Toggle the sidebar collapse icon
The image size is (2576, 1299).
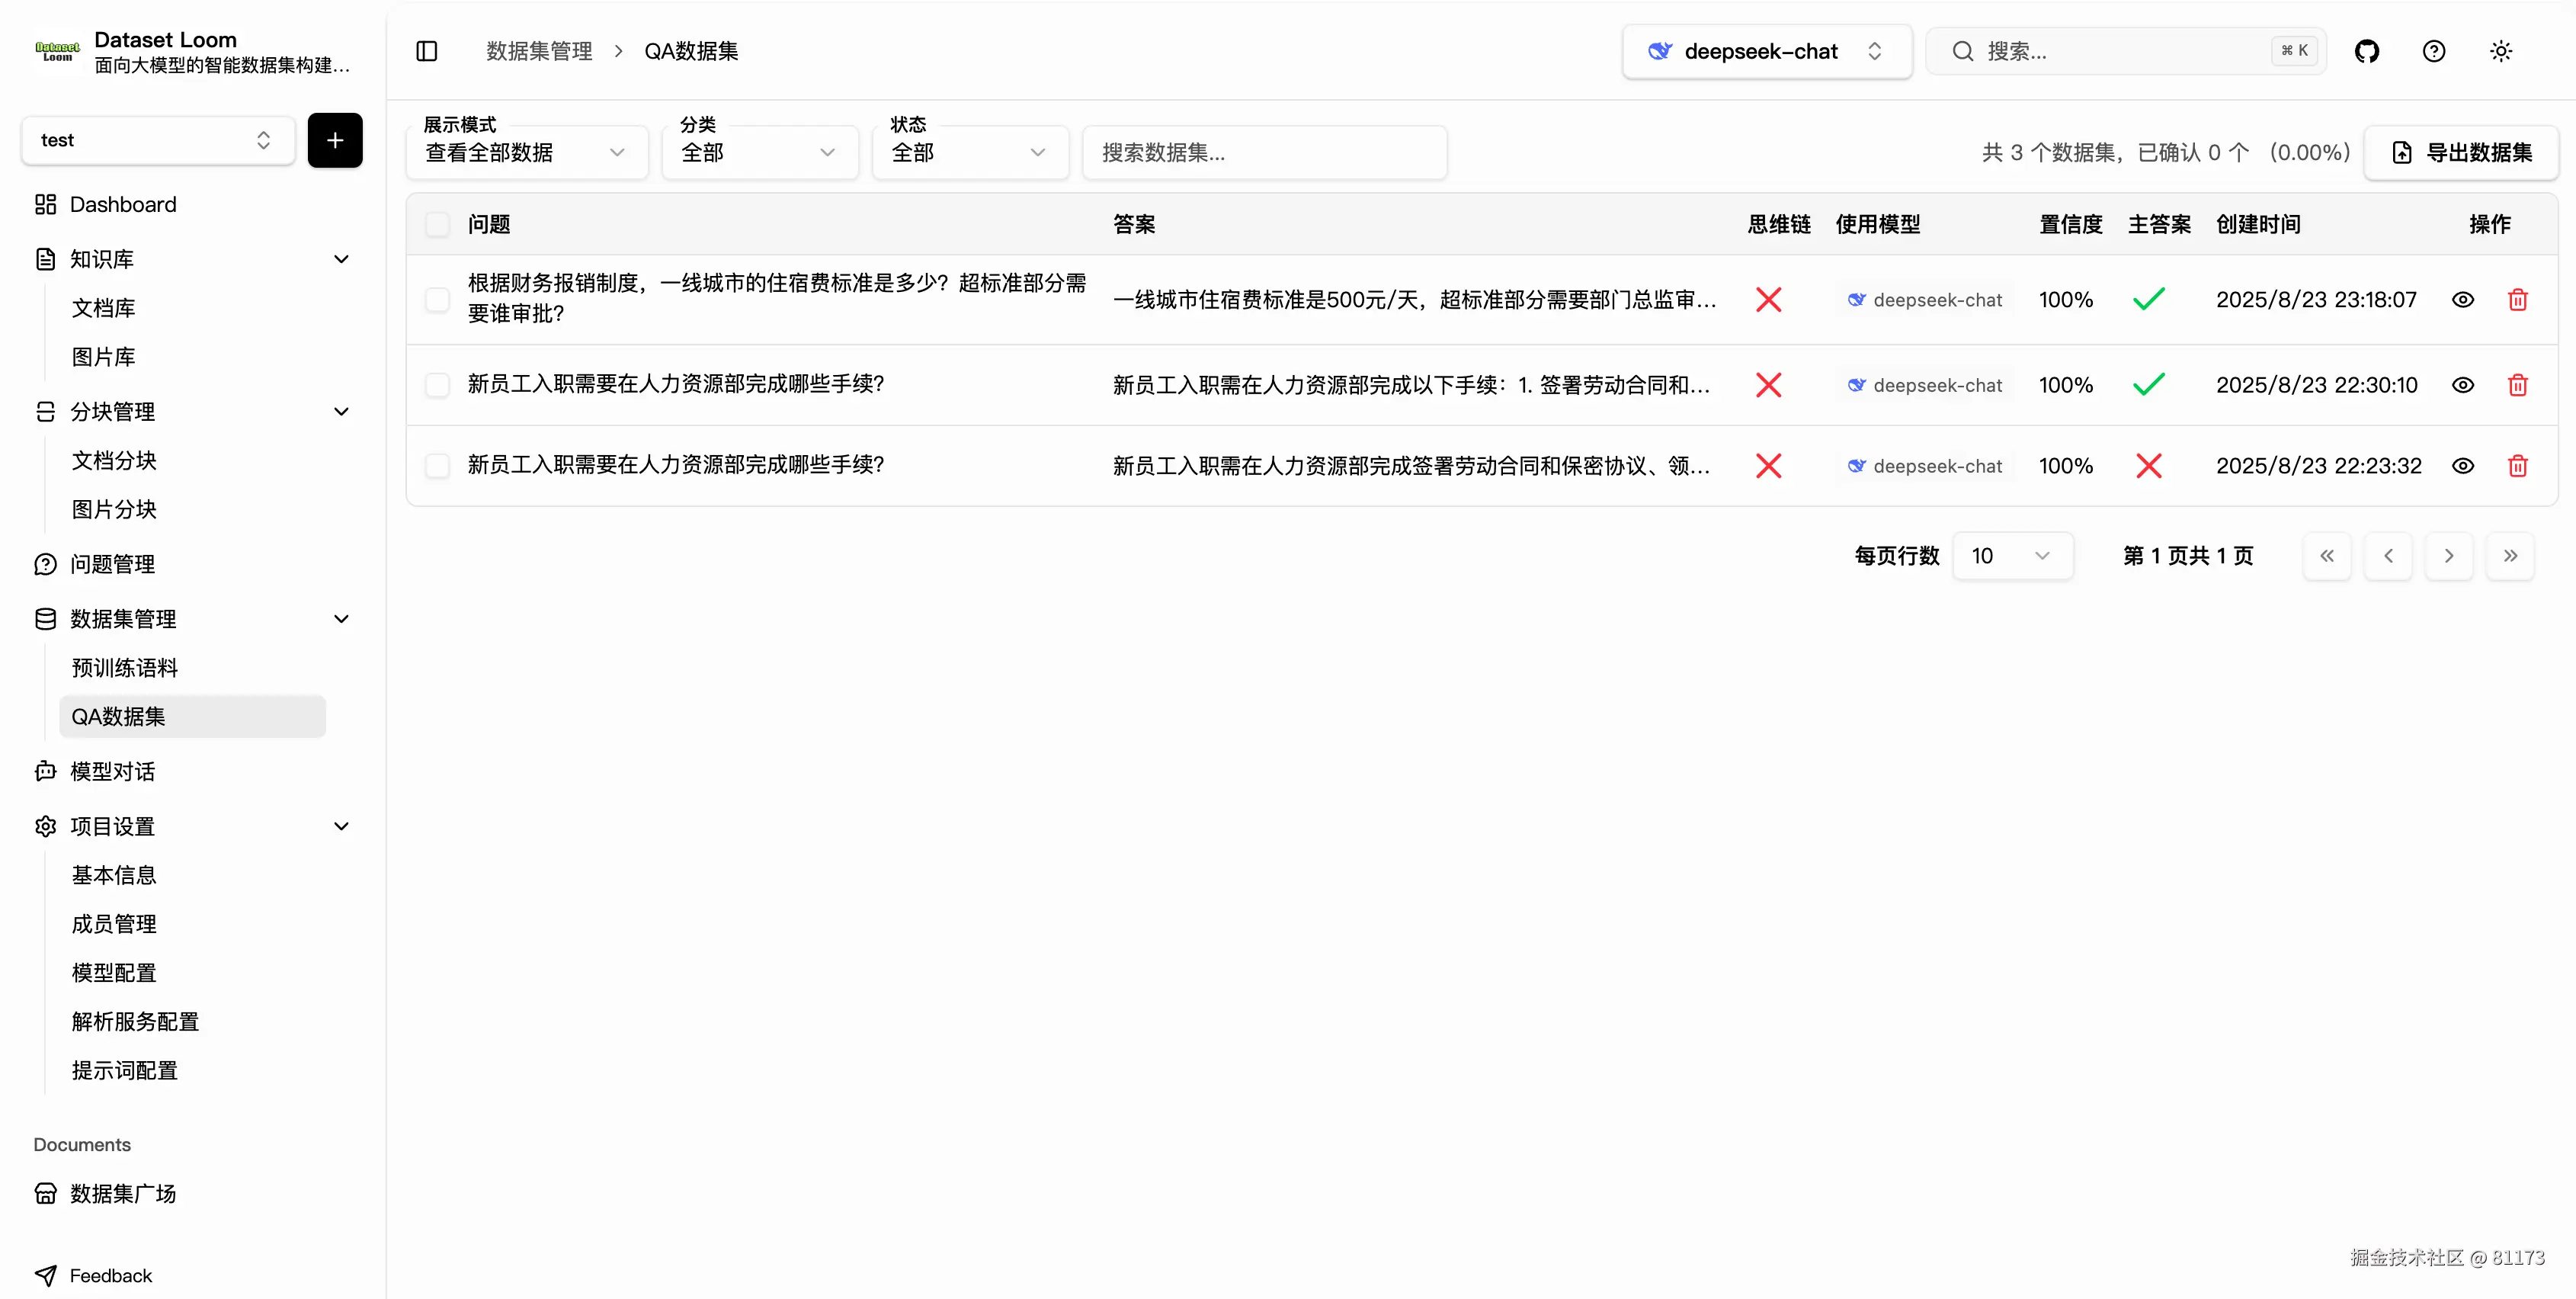[x=427, y=50]
